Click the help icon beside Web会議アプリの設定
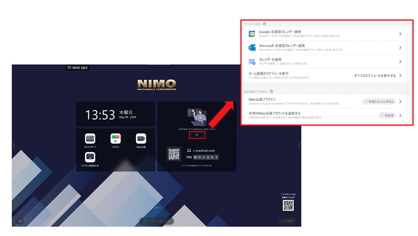Viewport: 418px width, 236px height. coord(271,92)
